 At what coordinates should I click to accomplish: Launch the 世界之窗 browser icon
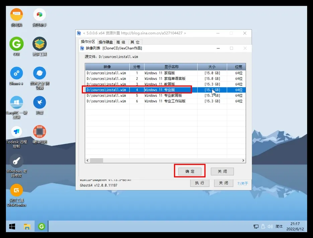pos(40,73)
